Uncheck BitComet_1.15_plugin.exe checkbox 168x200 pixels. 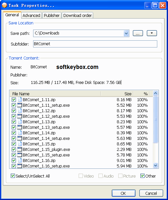pyautogui.click(x=14, y=149)
